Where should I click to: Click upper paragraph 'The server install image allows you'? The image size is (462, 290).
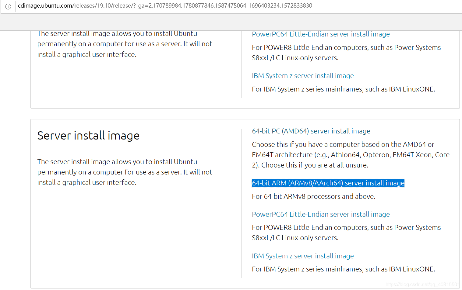[125, 44]
